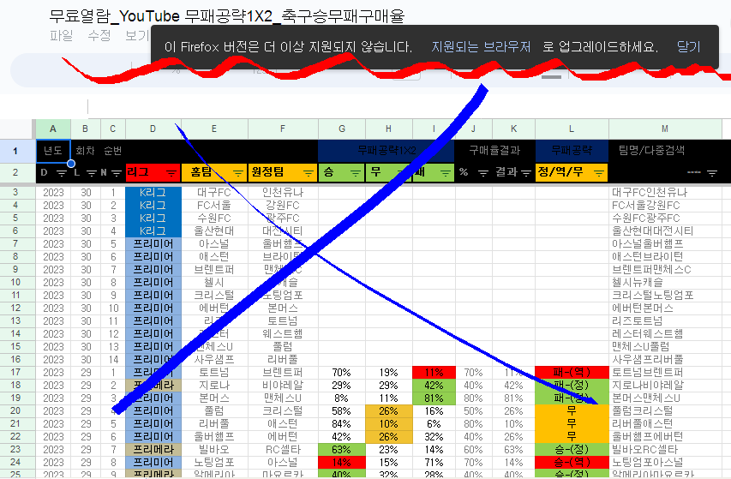Viewport: 731px width, 479px height.
Task: Expand the % column filter dropdown
Action: point(483,173)
